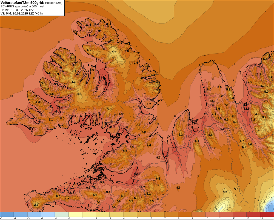Click the 7.8 temperature value
This screenshot has height=220, width=274.
pos(63,126)
